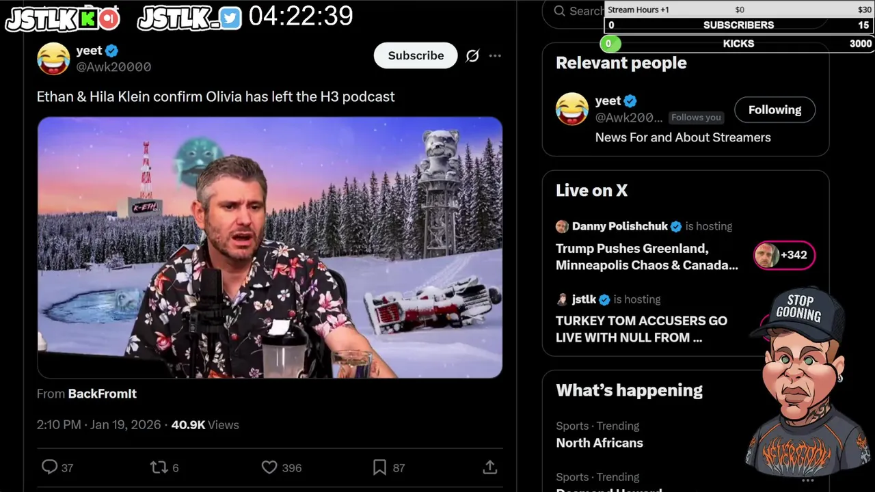Open jstlk's Turkey Tom live broadcast

click(x=641, y=329)
